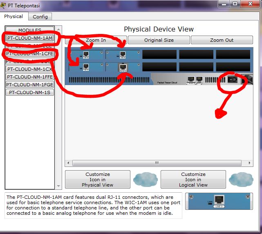
Task: Click the auxiliary port next to console port
Action: [199, 79]
